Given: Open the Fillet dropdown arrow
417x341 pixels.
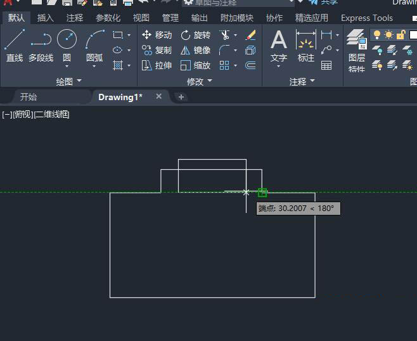Looking at the screenshot, I should coord(235,50).
